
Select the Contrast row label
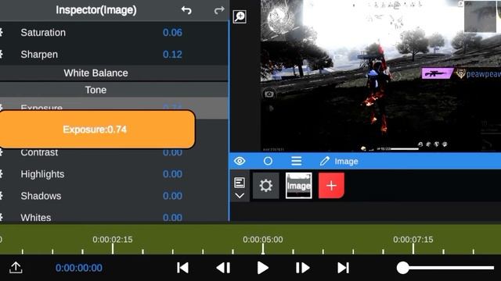[x=39, y=152]
